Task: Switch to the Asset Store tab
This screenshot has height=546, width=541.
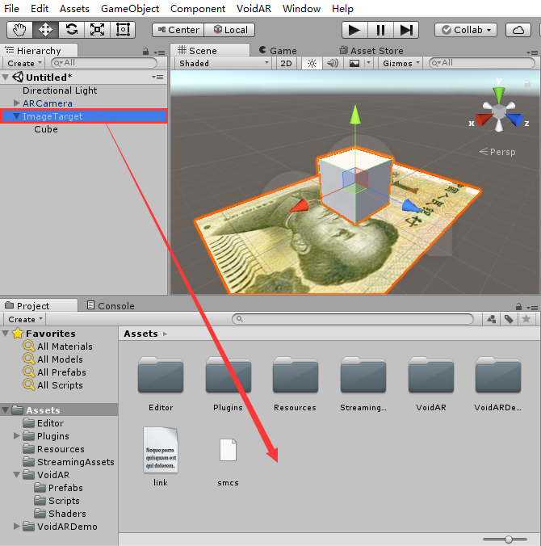Action: [x=371, y=51]
